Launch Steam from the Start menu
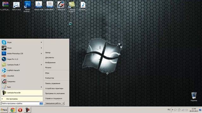This screenshot has width=202, height=113. pos(22,48)
